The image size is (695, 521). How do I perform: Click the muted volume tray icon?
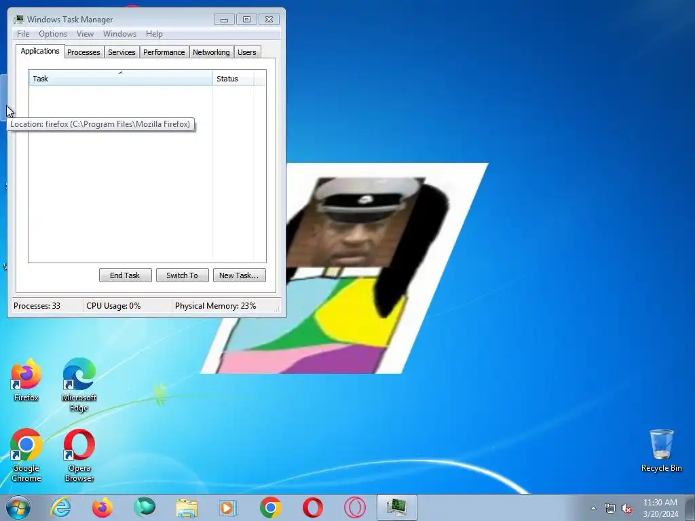coord(626,509)
